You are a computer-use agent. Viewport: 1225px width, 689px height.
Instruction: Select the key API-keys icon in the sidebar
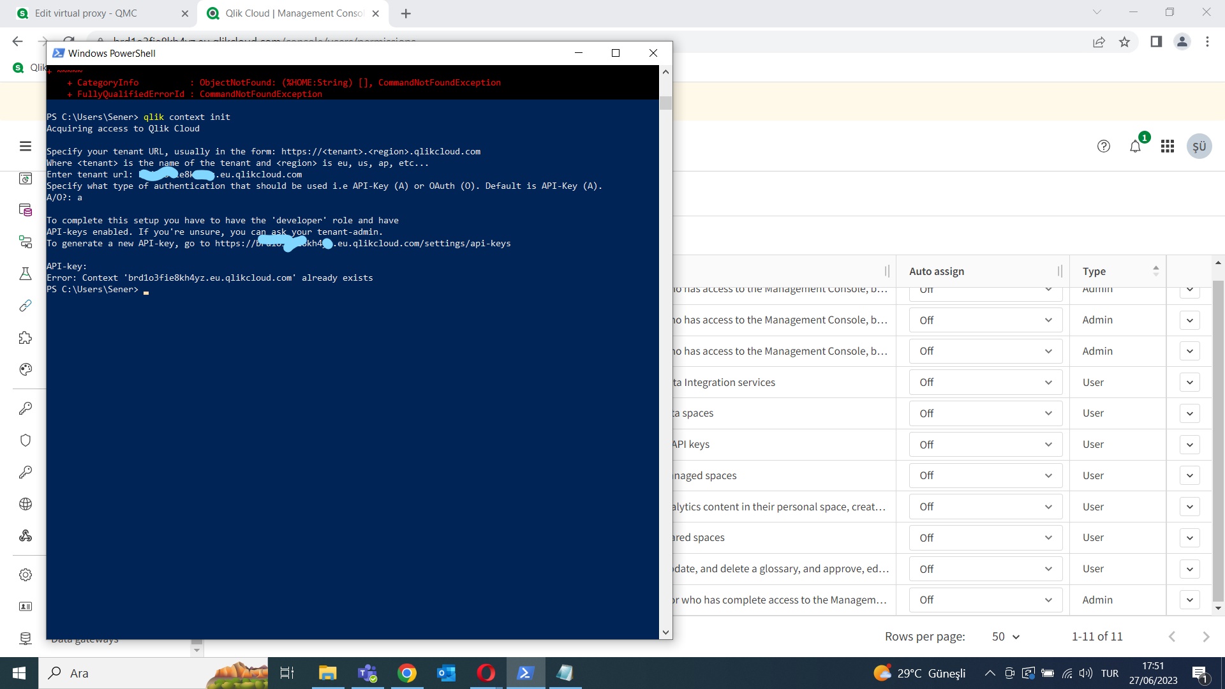(26, 473)
